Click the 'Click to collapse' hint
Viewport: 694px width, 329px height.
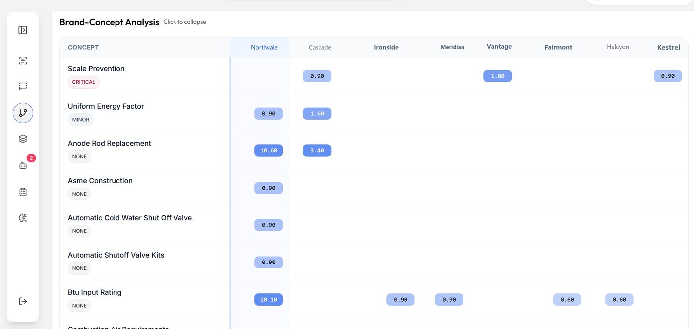[184, 22]
